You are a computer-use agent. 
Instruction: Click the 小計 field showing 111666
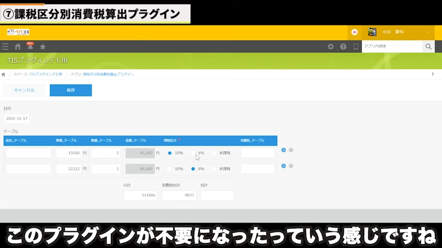coord(140,195)
